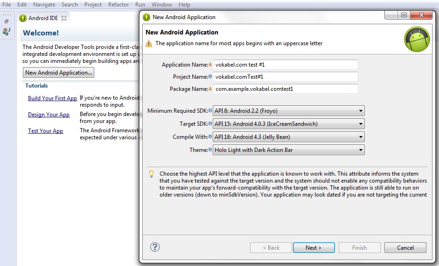Click the yellow warning icon in dialog header
This screenshot has width=439, height=266.
coord(149,44)
